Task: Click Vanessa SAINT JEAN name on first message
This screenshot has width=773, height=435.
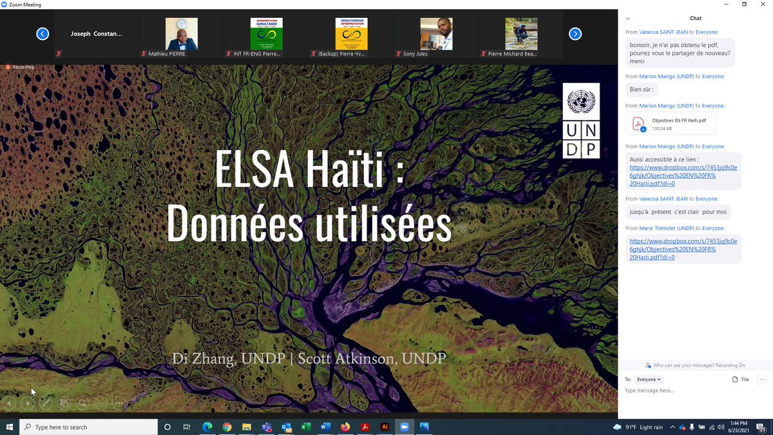Action: pos(663,32)
